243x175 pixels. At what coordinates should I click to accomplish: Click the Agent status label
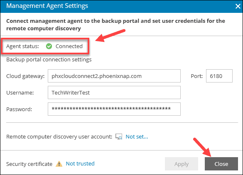click(22, 46)
